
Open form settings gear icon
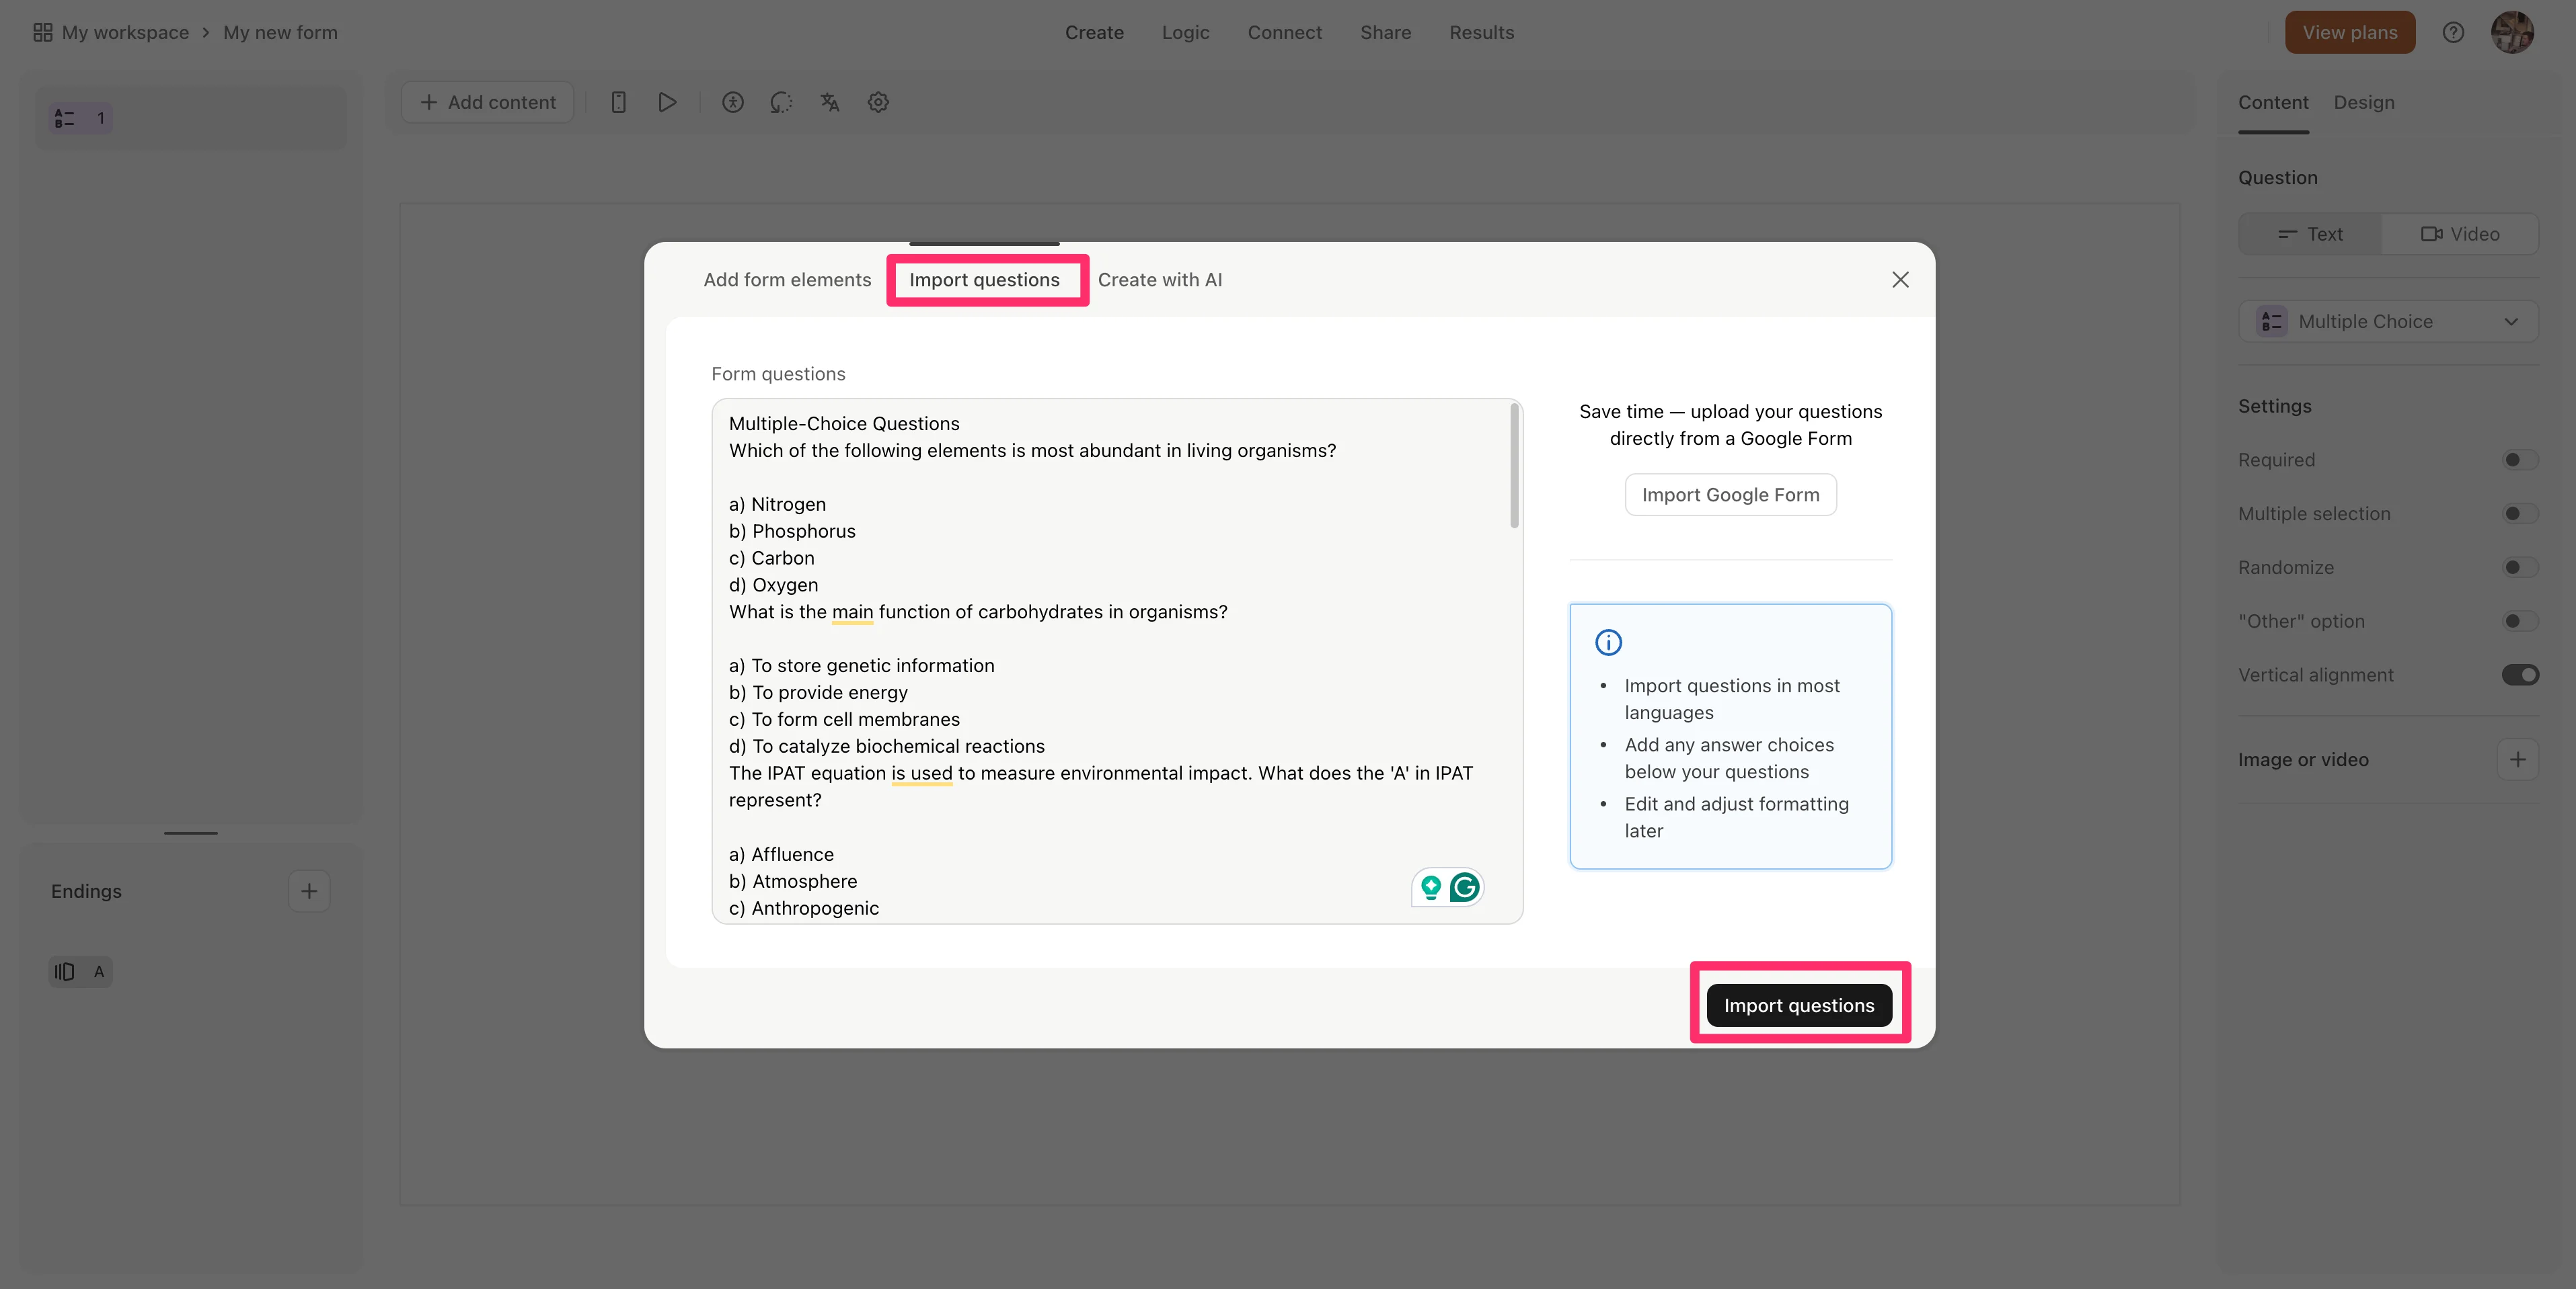(x=878, y=102)
